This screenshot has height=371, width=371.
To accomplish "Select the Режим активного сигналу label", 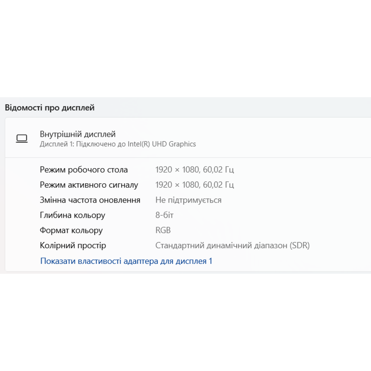I will [89, 185].
